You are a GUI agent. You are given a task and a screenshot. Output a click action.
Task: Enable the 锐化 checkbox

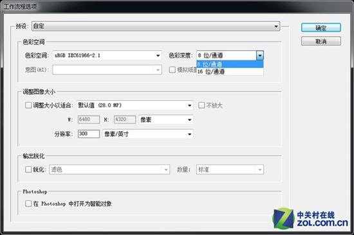(x=28, y=170)
